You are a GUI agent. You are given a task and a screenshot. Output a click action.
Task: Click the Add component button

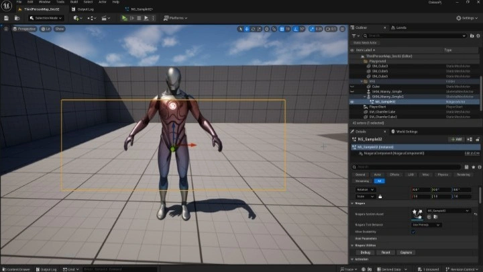pyautogui.click(x=455, y=139)
